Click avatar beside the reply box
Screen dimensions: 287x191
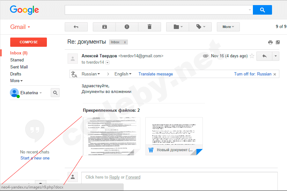point(73,177)
